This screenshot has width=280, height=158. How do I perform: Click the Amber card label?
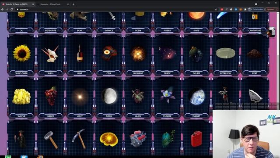pyautogui.click(x=167, y=30)
